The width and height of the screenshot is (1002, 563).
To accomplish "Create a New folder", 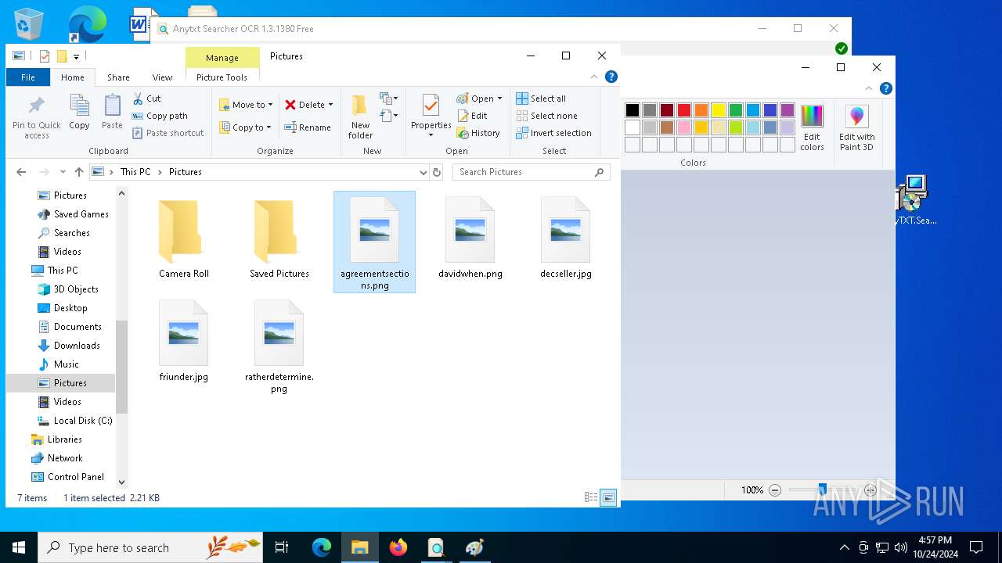I will (x=360, y=117).
